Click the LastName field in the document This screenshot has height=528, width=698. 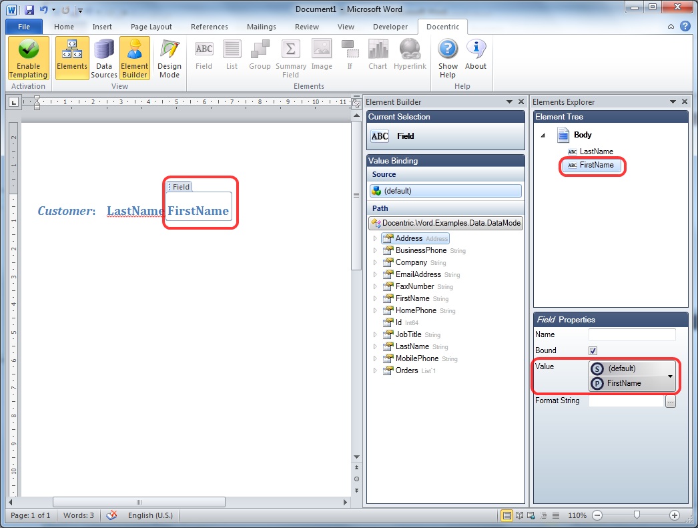[135, 211]
